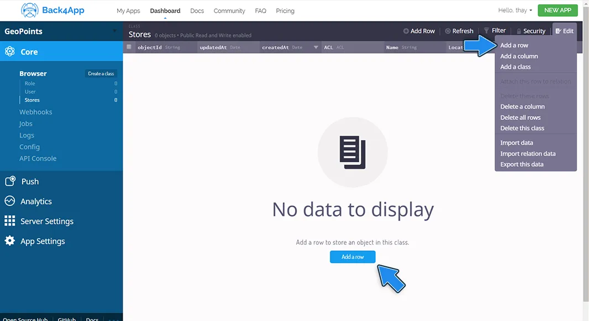Viewport: 589px width, 321px height.
Task: Click the GitHub footer link
Action: (66, 319)
